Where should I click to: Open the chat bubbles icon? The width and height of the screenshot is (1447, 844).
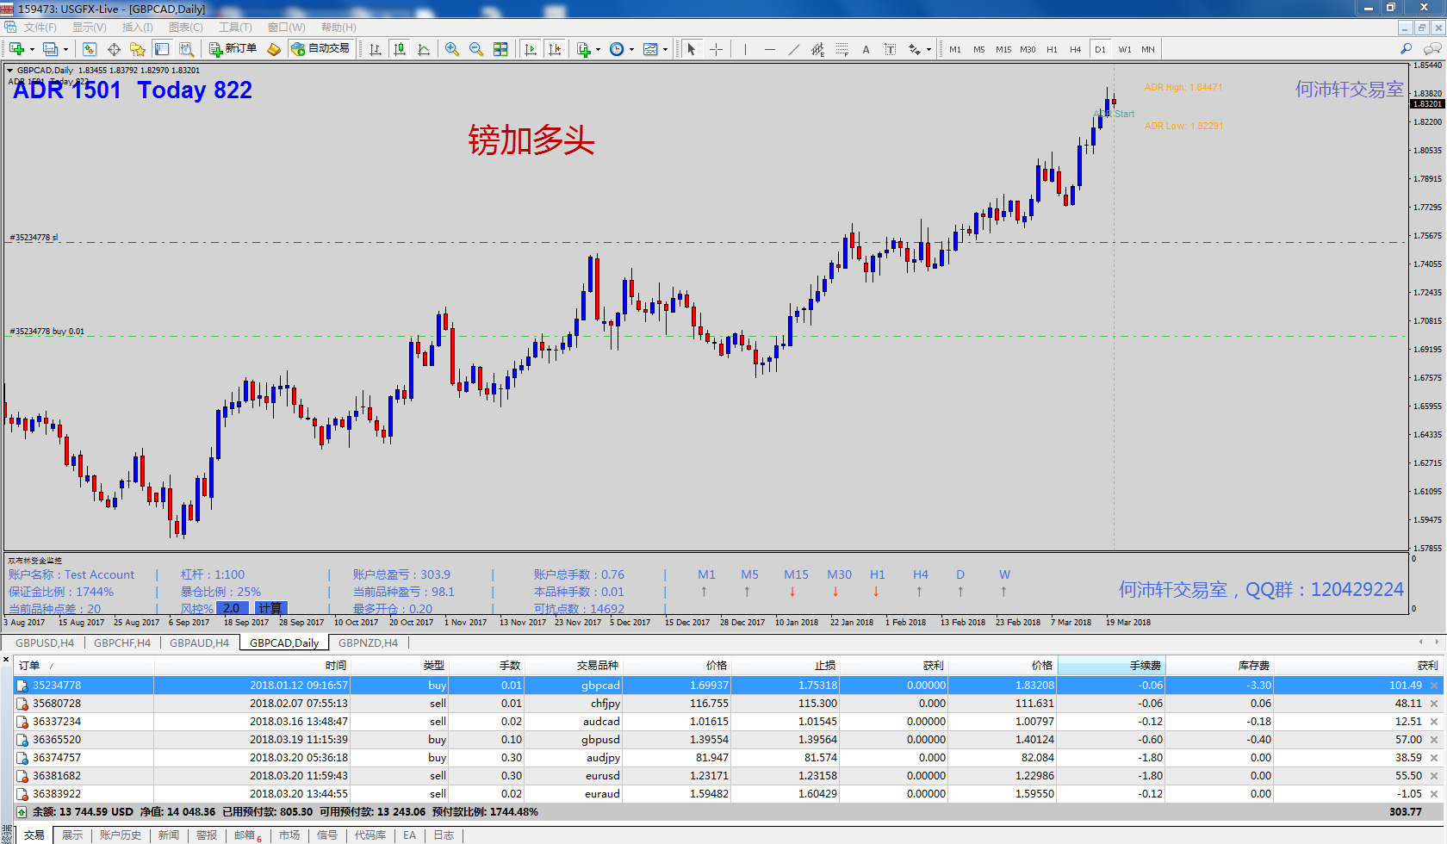[x=1432, y=49]
